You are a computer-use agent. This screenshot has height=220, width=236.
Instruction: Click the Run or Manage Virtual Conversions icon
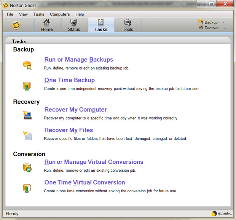[x=27, y=168]
